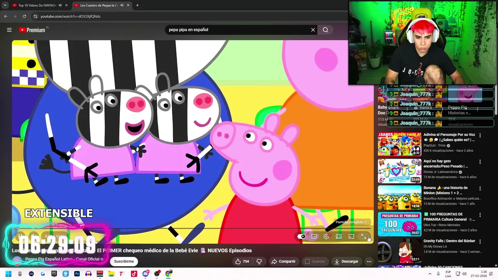Mute the audio icon on the Top 10 tab
The width and height of the screenshot is (498, 280).
click(60, 5)
